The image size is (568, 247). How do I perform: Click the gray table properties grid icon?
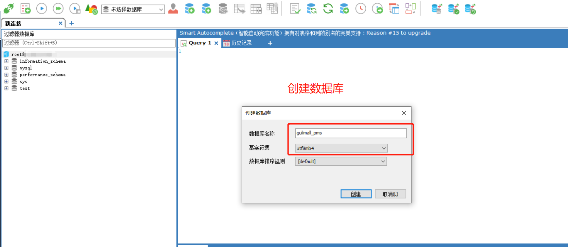coord(256,8)
